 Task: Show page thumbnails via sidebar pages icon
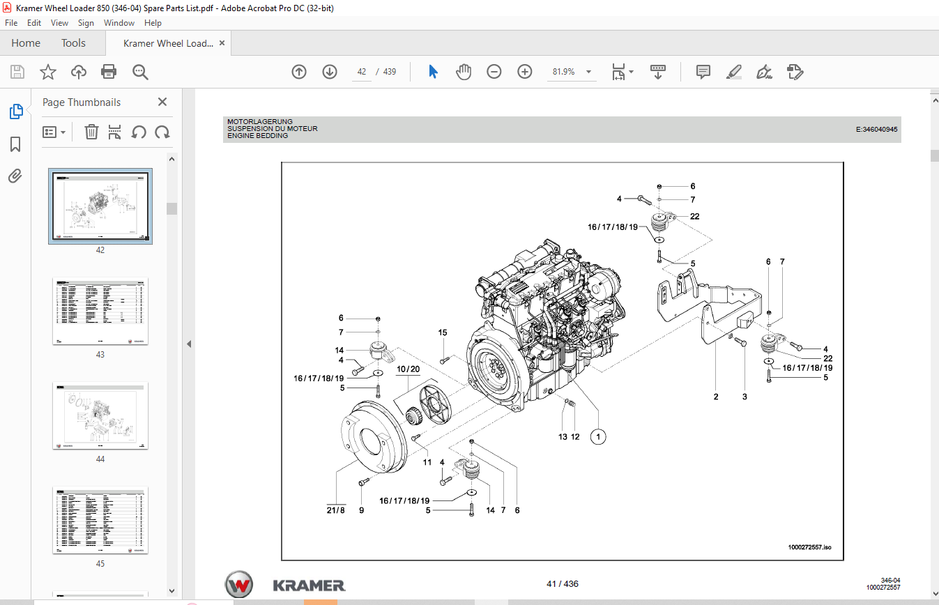click(x=15, y=111)
